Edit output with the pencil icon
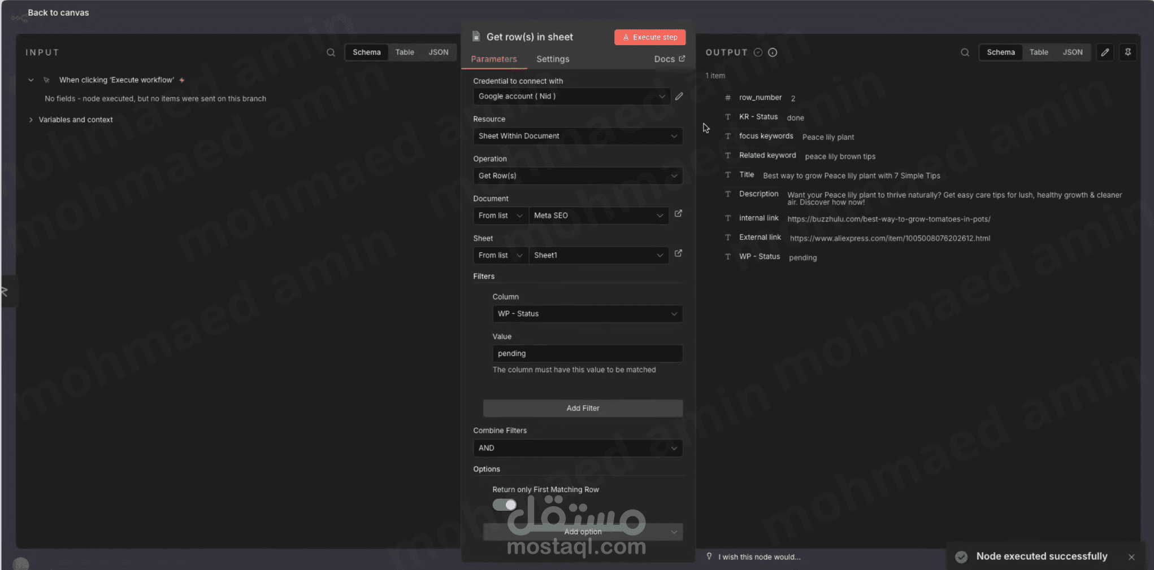This screenshot has height=570, width=1154. pyautogui.click(x=1105, y=52)
